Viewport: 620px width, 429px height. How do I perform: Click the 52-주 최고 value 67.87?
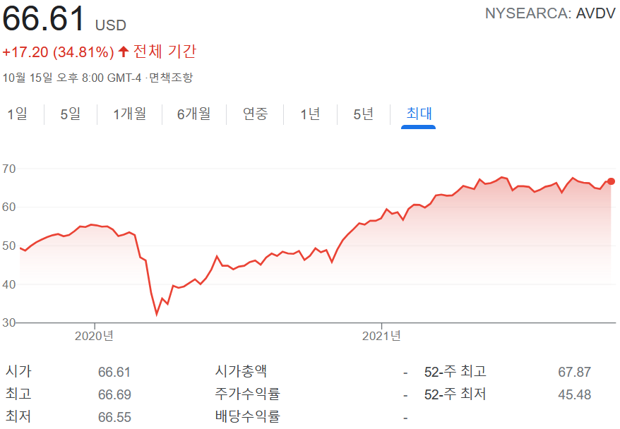tap(575, 372)
